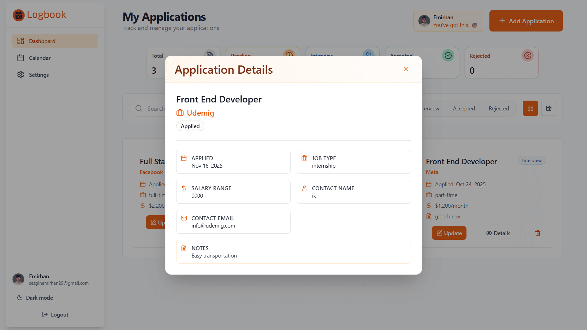Click the magnifier icon in the search field
Viewport: 587px width, 330px height.
[139, 109]
